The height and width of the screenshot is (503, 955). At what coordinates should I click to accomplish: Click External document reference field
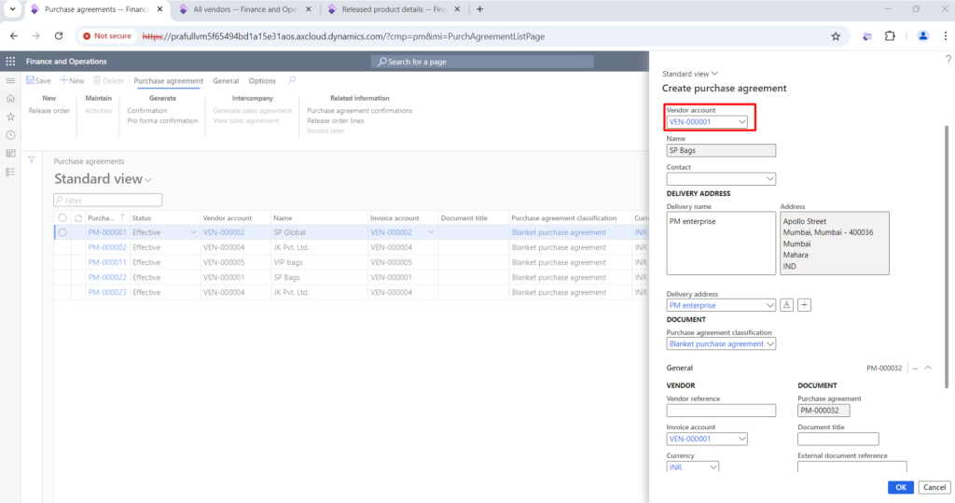click(x=852, y=467)
